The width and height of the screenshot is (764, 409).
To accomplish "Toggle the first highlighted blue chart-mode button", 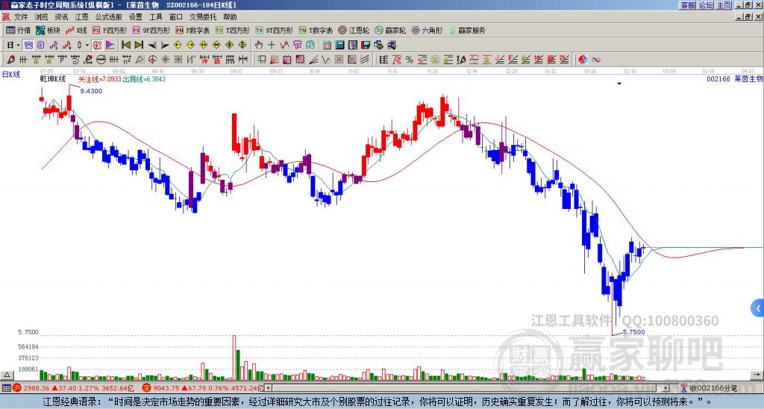I will [29, 45].
